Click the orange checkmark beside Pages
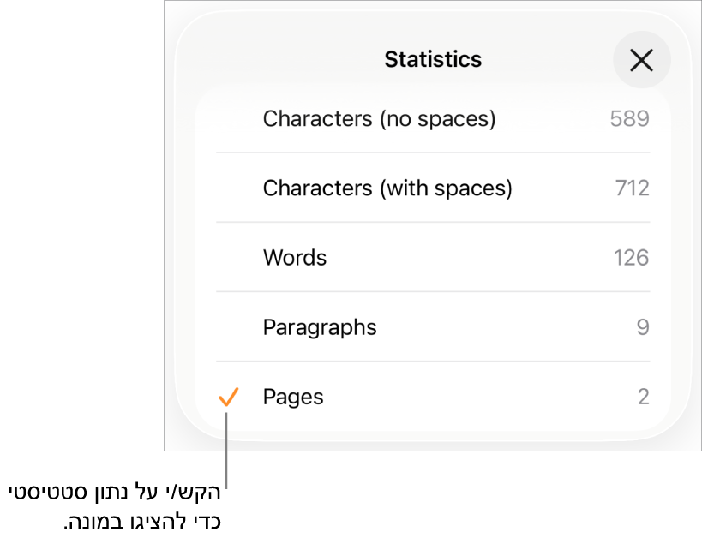The image size is (702, 538). point(228,397)
